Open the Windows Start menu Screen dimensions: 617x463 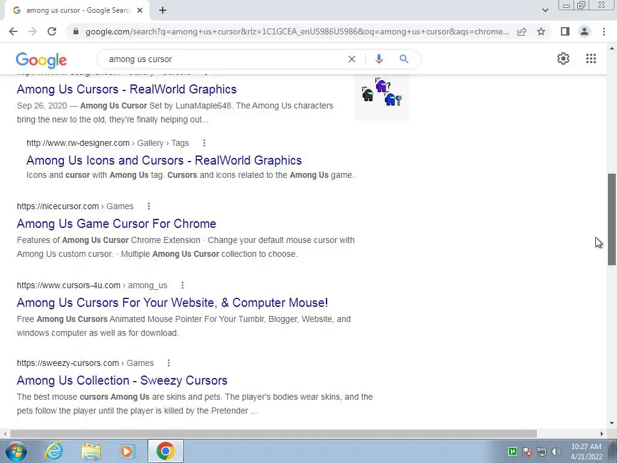pyautogui.click(x=16, y=451)
